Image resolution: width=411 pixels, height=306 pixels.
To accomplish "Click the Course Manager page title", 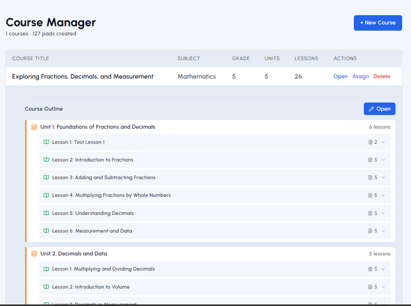I will point(51,22).
